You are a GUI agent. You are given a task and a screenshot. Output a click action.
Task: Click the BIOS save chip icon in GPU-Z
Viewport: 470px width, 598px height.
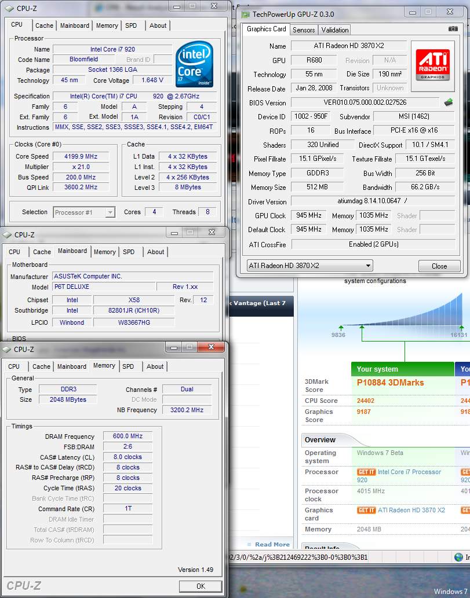click(x=449, y=102)
